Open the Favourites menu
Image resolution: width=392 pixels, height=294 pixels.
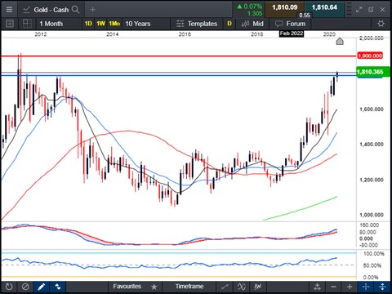(x=127, y=287)
